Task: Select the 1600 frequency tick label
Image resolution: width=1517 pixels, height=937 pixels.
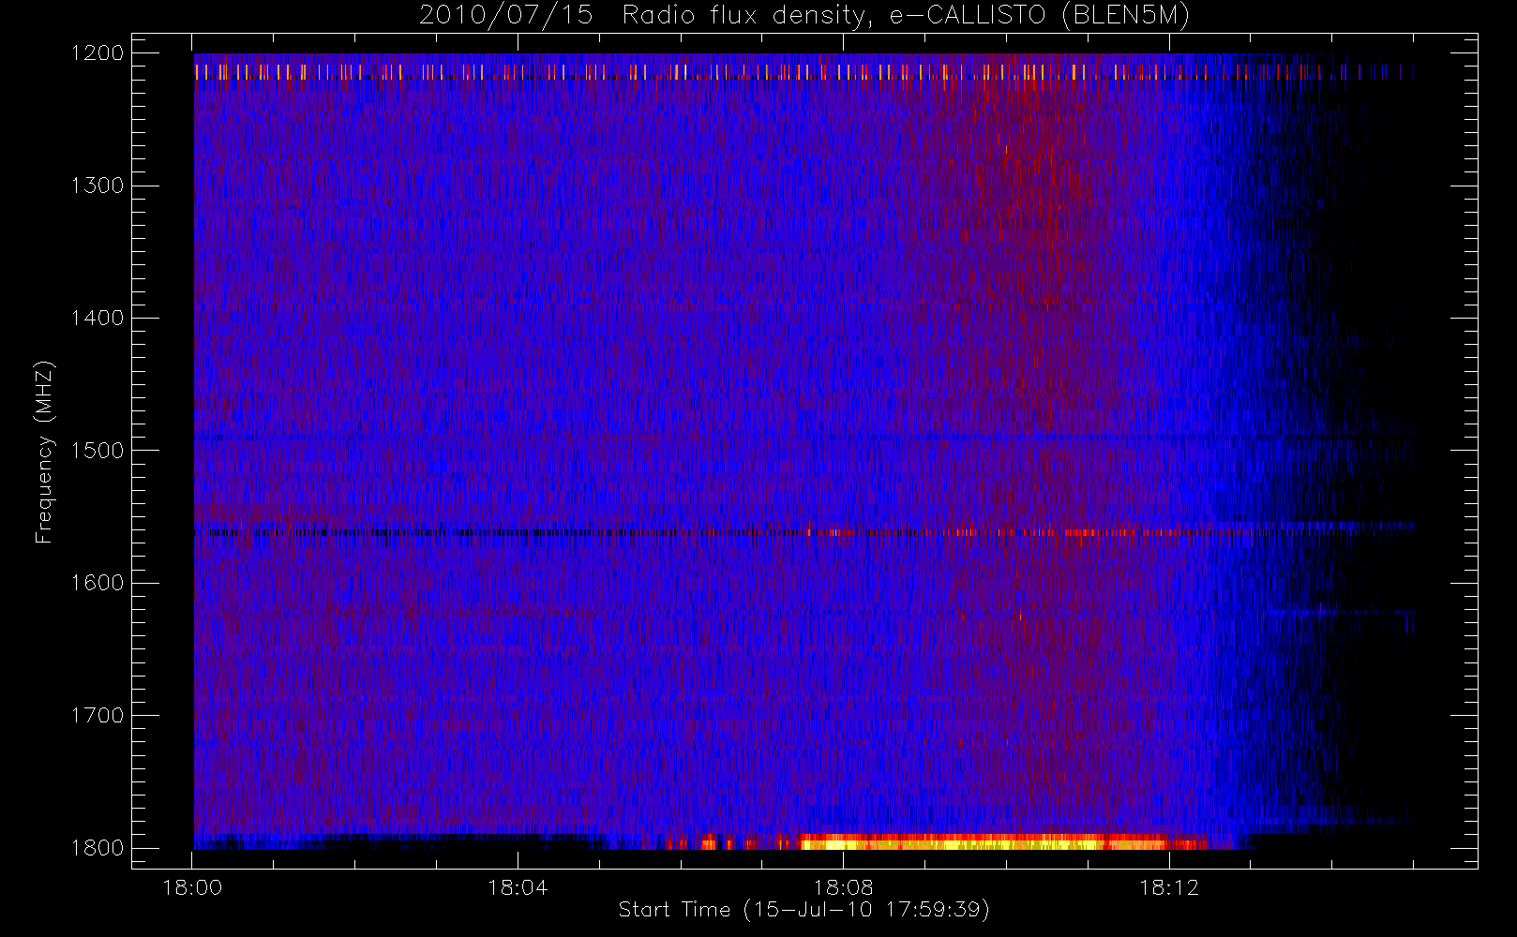Action: click(x=98, y=583)
